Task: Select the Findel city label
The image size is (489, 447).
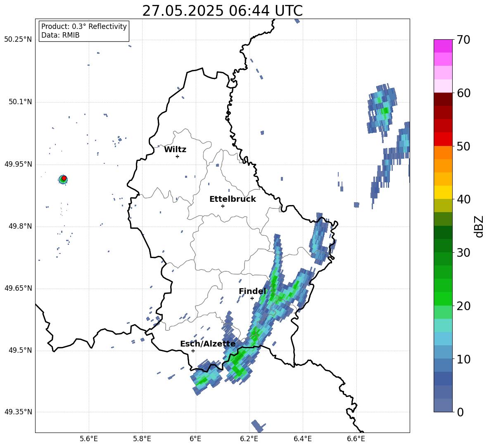Action: (x=252, y=291)
